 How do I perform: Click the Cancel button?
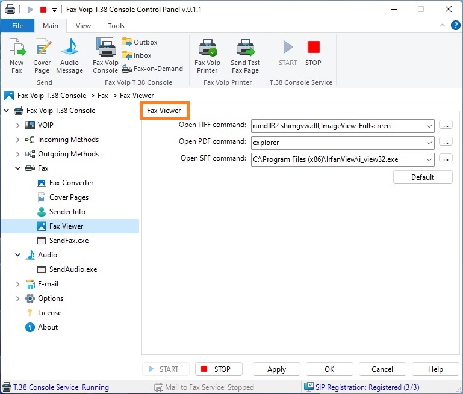click(382, 369)
